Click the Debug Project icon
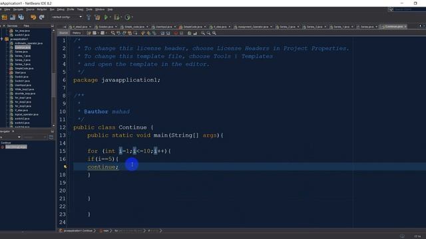The height and width of the screenshot is (239, 426). [116, 17]
